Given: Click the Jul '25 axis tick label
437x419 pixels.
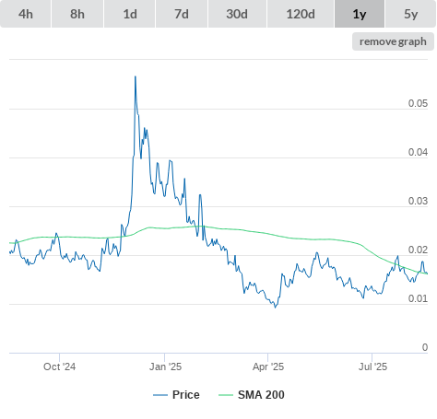Looking at the screenshot, I should coord(372,367).
